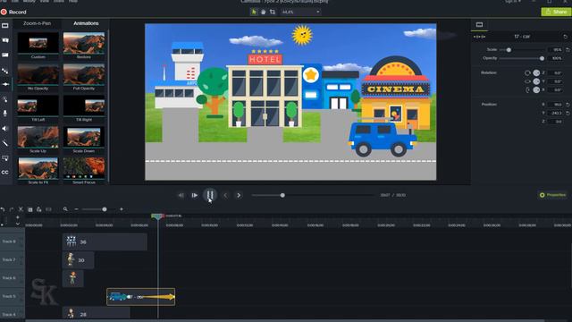This screenshot has height=322, width=572.
Task: Click the timeline playhead marker
Action: [x=157, y=216]
